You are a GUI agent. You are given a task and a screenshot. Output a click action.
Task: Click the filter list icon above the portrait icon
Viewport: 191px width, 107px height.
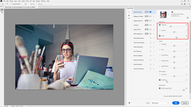tap(129, 12)
